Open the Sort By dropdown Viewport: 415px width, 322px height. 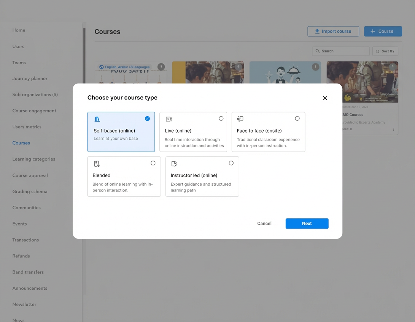385,51
